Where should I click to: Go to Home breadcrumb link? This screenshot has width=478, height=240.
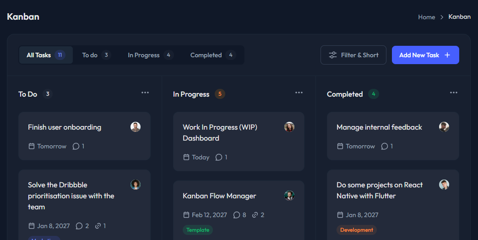coord(426,17)
